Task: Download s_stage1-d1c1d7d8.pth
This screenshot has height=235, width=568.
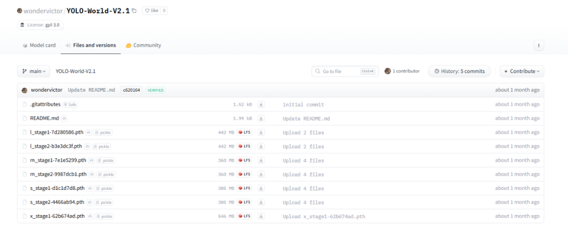Action: click(261, 188)
